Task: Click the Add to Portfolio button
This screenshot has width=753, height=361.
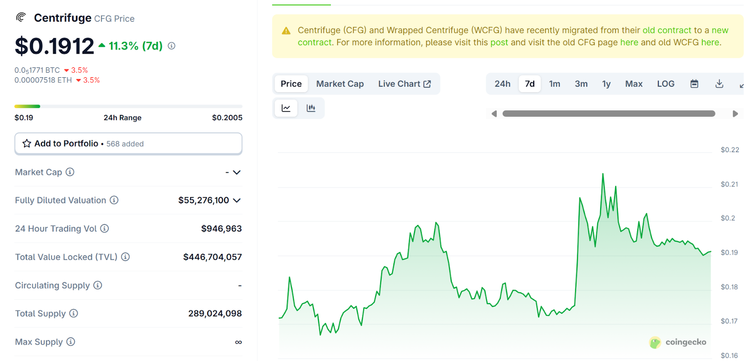Action: click(x=128, y=144)
